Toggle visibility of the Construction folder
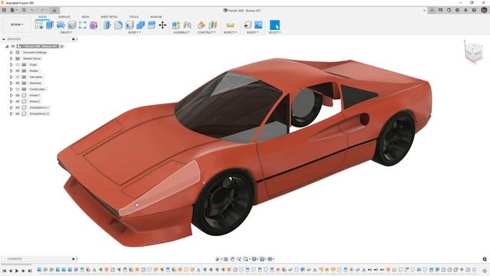 (x=18, y=89)
